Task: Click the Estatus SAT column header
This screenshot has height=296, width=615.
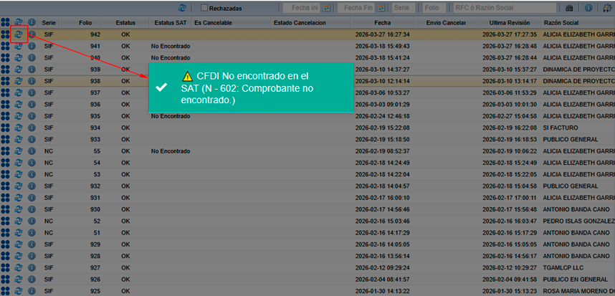Action: point(170,23)
